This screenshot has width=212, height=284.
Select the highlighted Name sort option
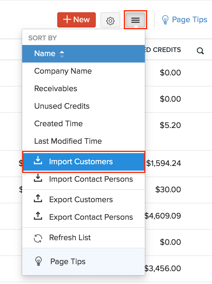click(45, 54)
